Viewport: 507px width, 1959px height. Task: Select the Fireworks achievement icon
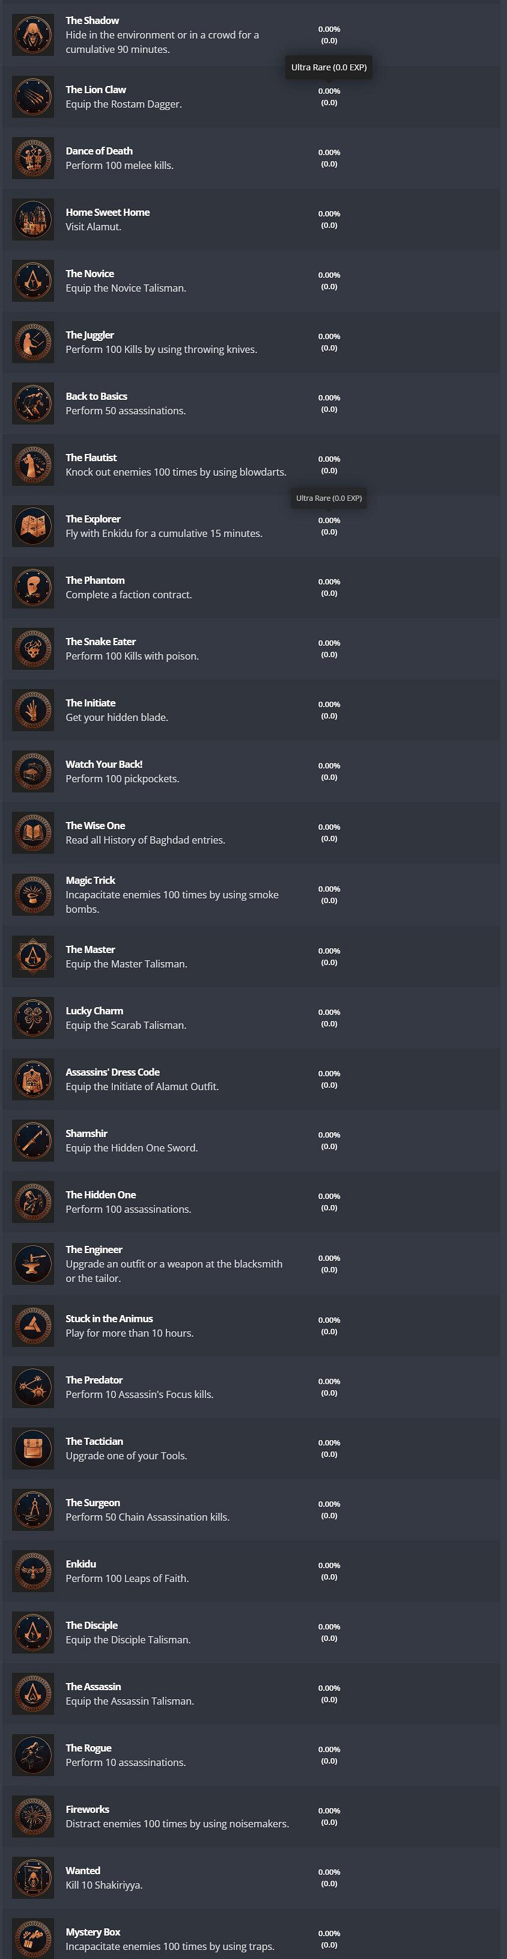click(x=32, y=1816)
